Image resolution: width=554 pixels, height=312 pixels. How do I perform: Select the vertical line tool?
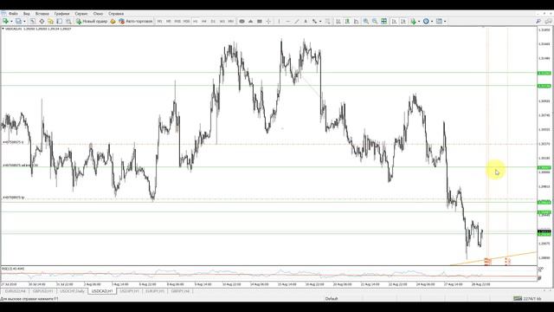[x=279, y=21]
